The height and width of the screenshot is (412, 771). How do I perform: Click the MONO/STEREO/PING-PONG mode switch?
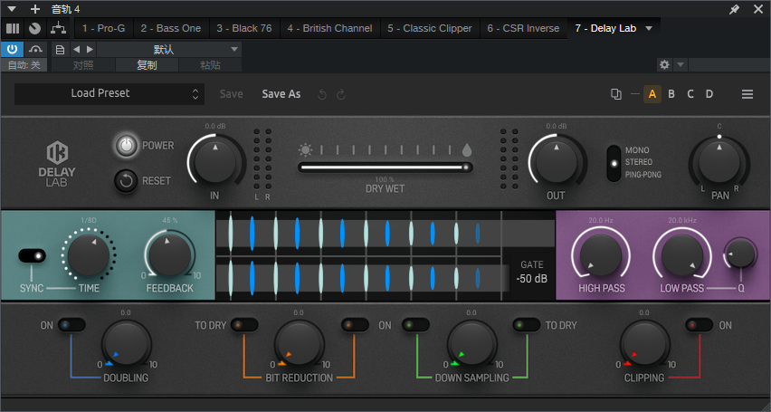pos(614,163)
